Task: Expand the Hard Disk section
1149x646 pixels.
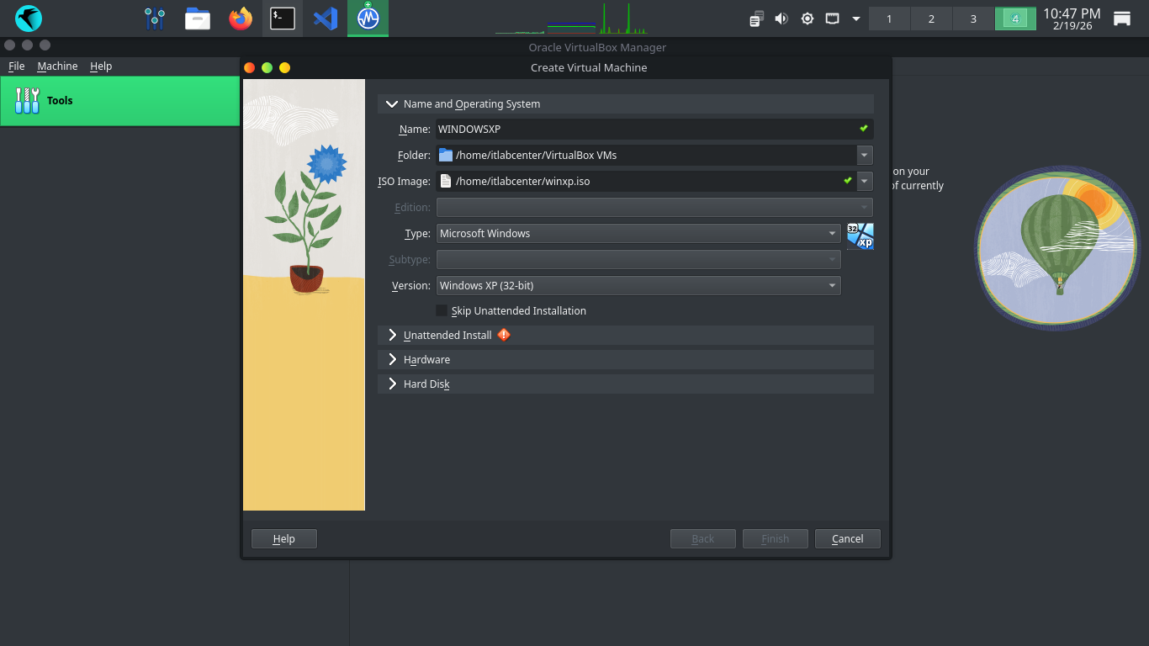Action: pyautogui.click(x=392, y=384)
